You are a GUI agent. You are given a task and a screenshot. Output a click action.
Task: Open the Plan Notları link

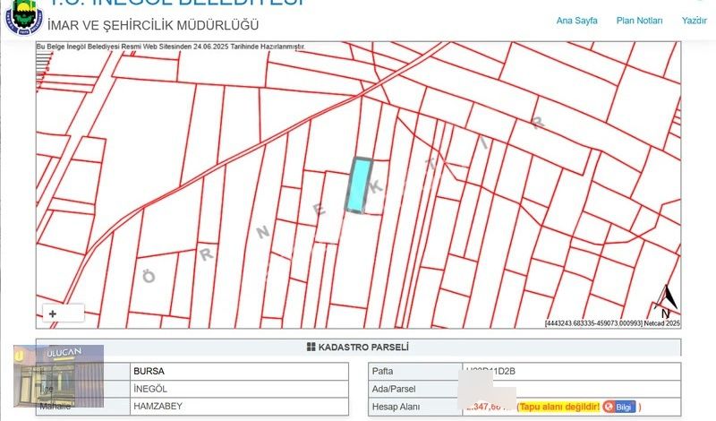(x=639, y=21)
